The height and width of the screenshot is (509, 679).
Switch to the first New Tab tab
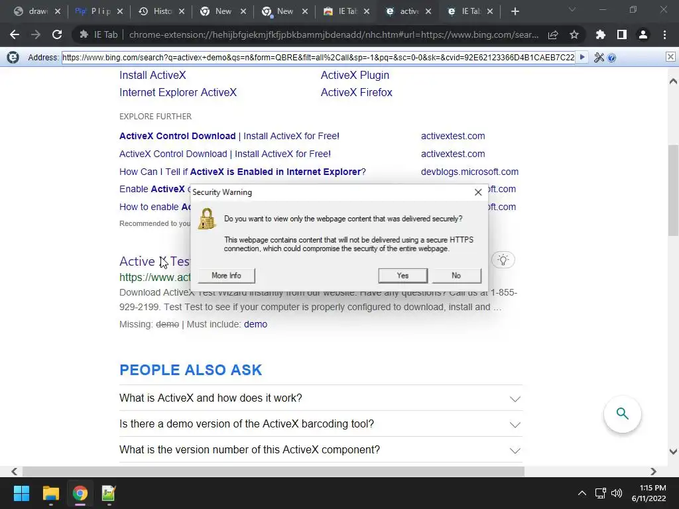pyautogui.click(x=222, y=11)
